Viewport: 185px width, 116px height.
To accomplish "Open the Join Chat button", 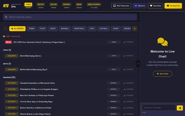I will pyautogui.click(x=162, y=74).
